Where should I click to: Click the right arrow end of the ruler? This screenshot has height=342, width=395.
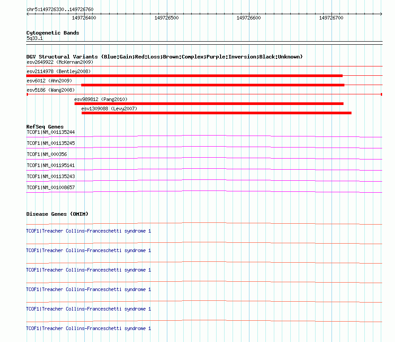(381, 14)
